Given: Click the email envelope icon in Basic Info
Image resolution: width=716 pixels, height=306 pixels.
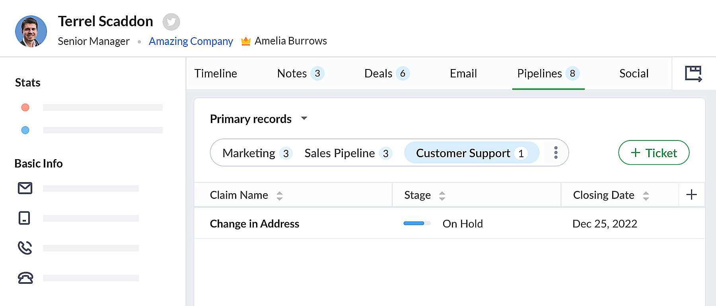Looking at the screenshot, I should click(25, 188).
